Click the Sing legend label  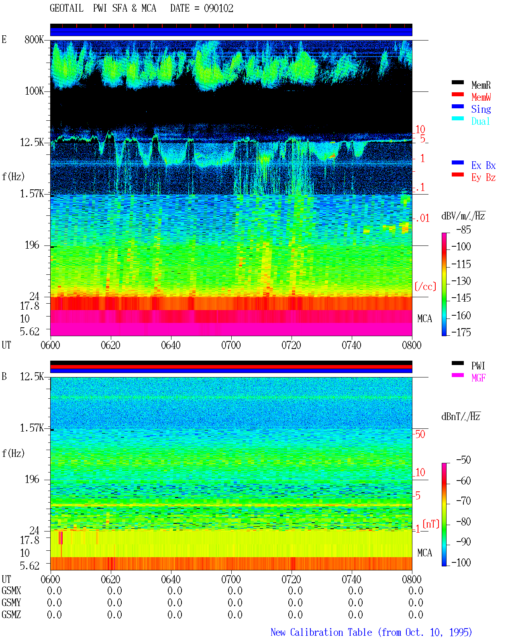coord(481,109)
